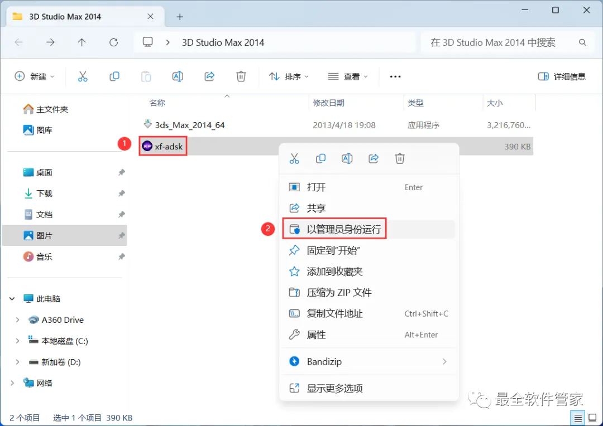The image size is (603, 426).
Task: Switch to the large thumbnails view icon
Action: 592,418
